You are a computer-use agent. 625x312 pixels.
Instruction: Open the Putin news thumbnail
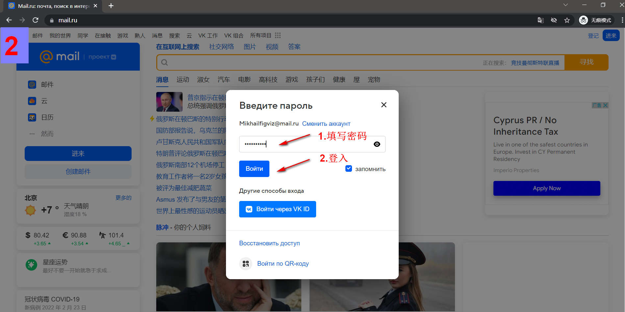[169, 102]
